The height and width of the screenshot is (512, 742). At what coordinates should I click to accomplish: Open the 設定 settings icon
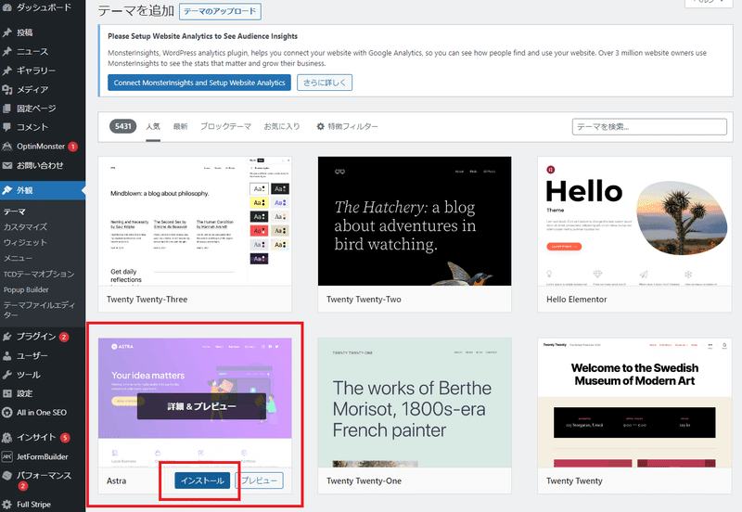tap(6, 393)
